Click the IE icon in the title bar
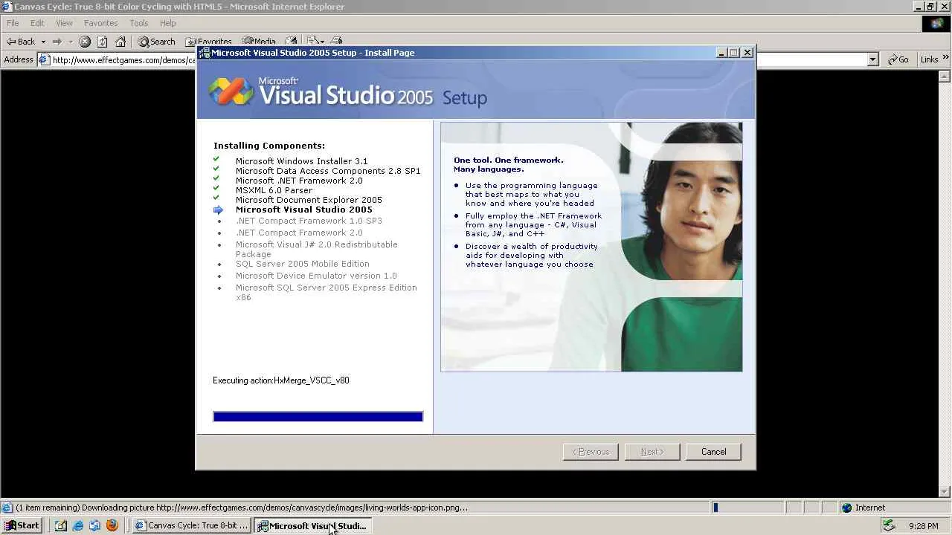Viewport: 952px width, 535px height. coord(7,7)
